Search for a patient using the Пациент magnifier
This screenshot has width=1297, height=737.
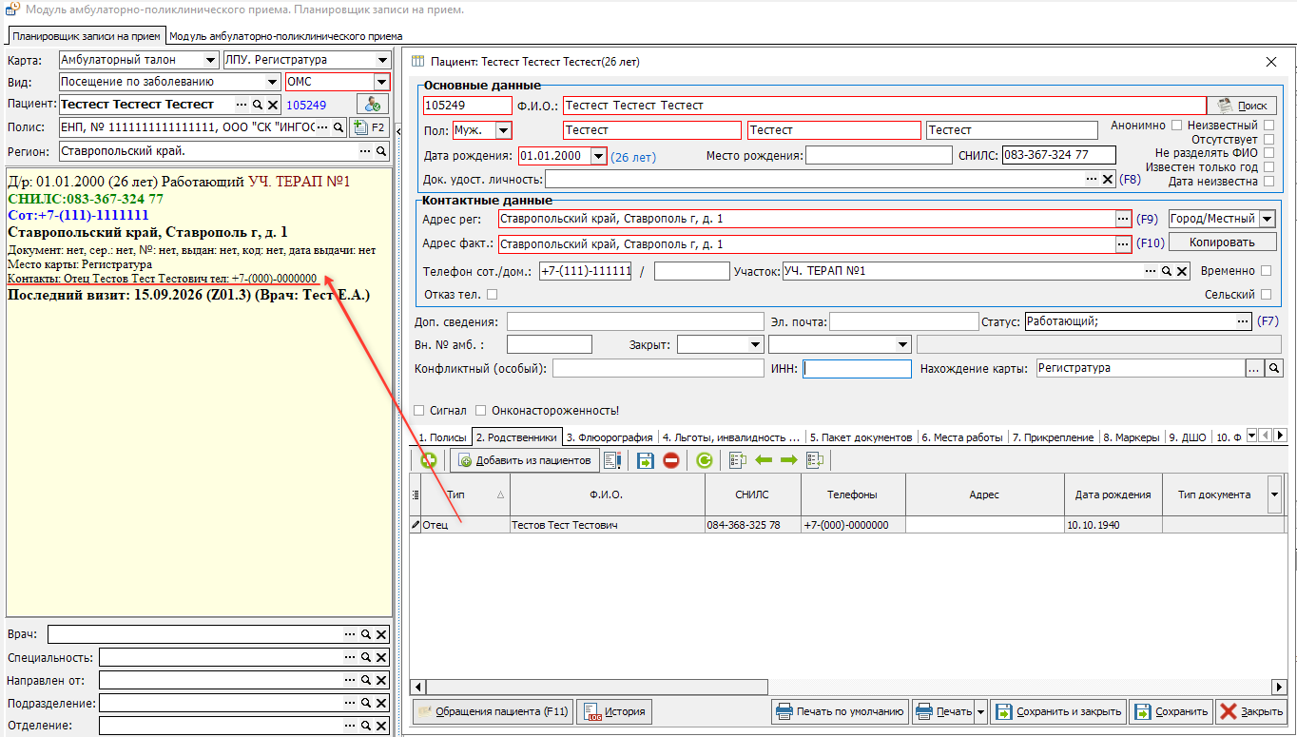(257, 105)
